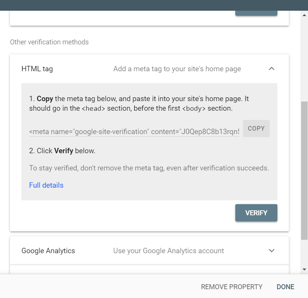This screenshot has width=308, height=298.
Task: Click the 'Other verification methods' heading
Action: click(x=49, y=42)
